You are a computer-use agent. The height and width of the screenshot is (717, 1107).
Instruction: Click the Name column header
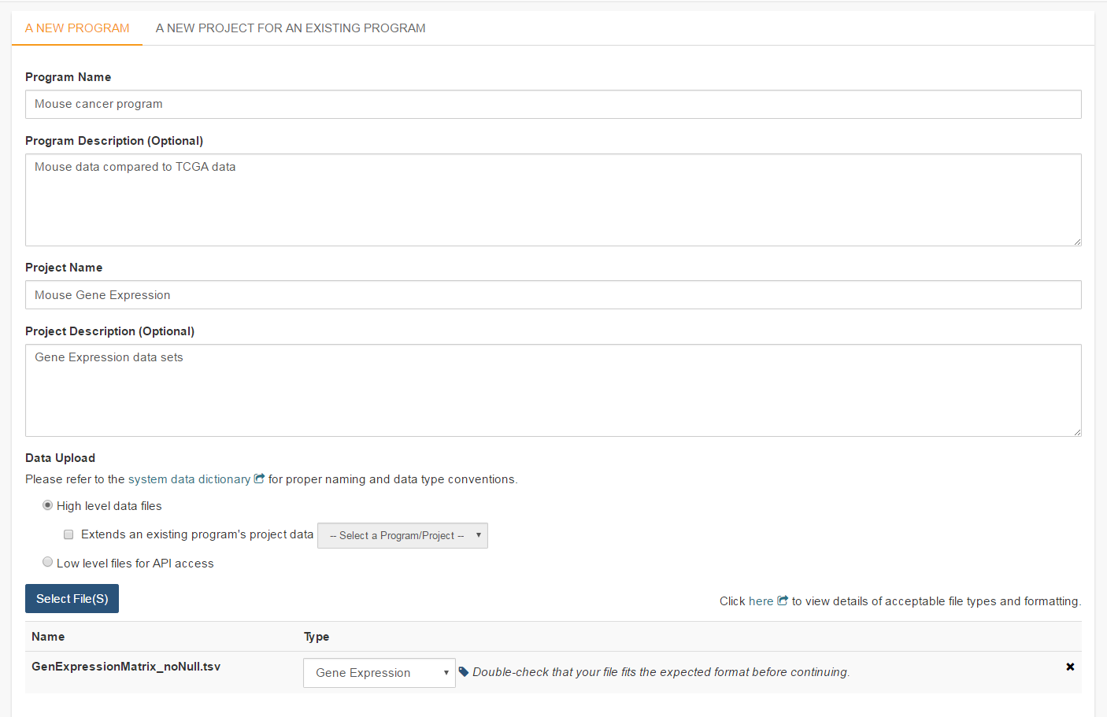[48, 637]
